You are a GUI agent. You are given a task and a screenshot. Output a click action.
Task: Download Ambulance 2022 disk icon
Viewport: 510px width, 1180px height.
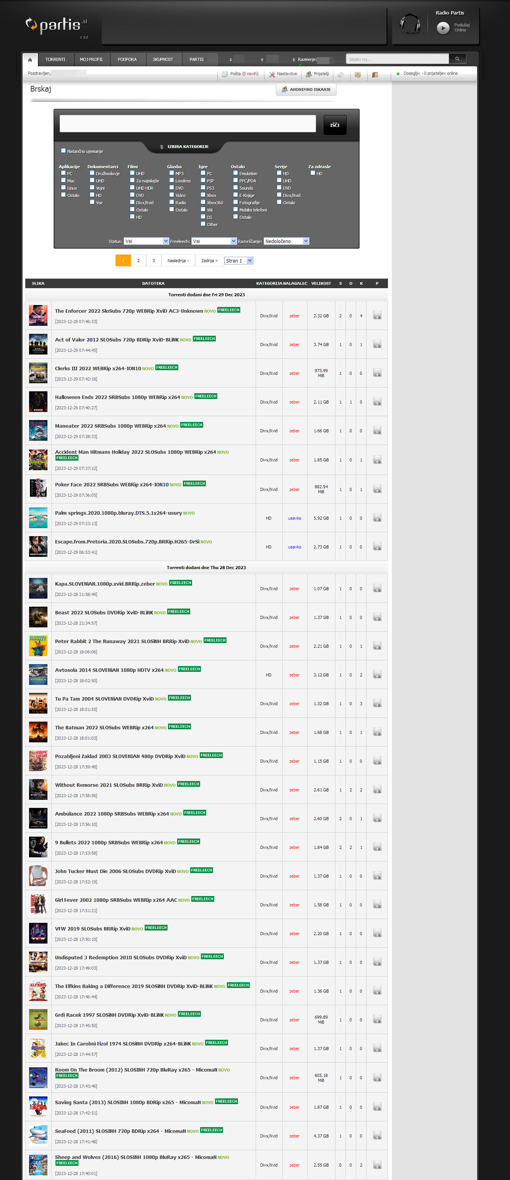coord(377,819)
